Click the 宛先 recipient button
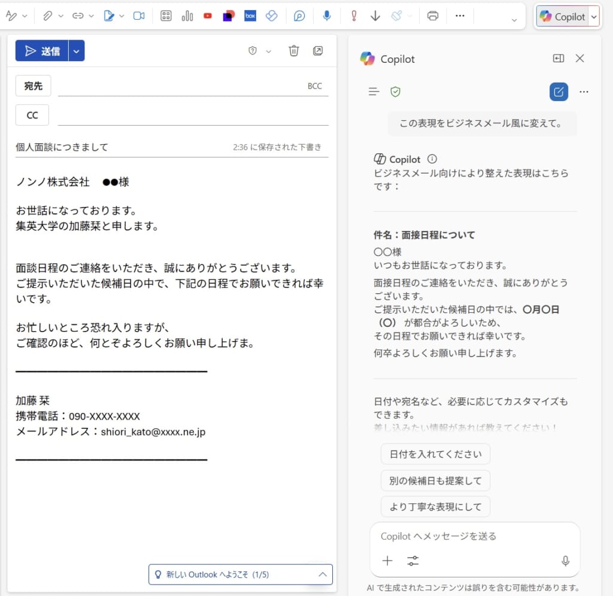The width and height of the screenshot is (613, 596). point(33,86)
